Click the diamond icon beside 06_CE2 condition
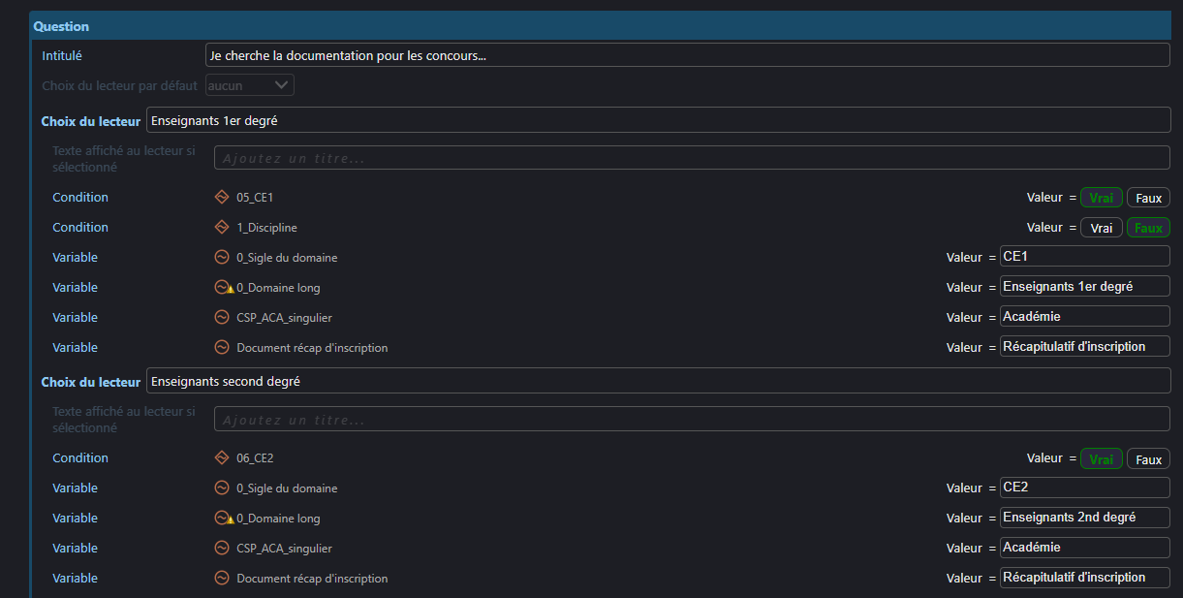 221,458
